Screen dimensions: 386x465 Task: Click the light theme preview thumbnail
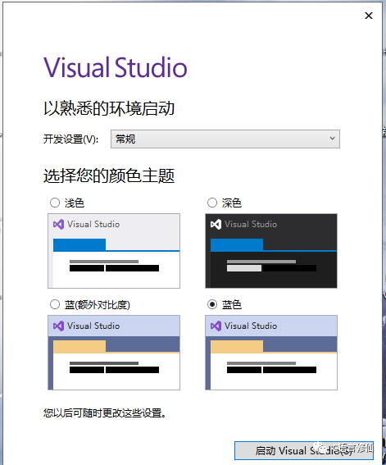pos(114,251)
